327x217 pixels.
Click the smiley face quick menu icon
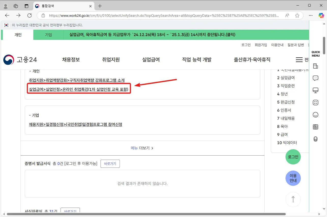click(316, 115)
